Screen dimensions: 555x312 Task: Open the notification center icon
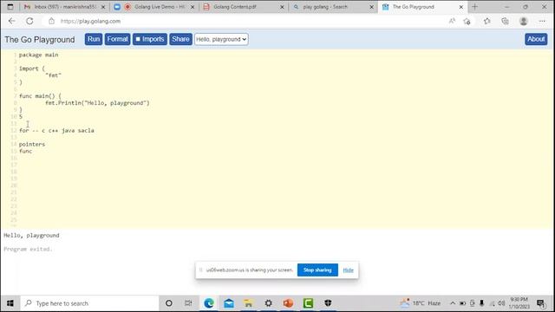pos(540,303)
